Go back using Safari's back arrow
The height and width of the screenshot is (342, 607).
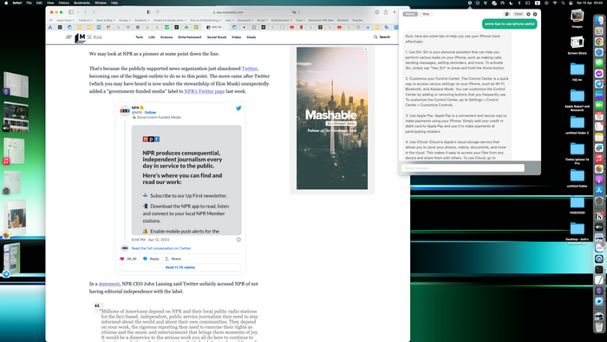pos(86,12)
